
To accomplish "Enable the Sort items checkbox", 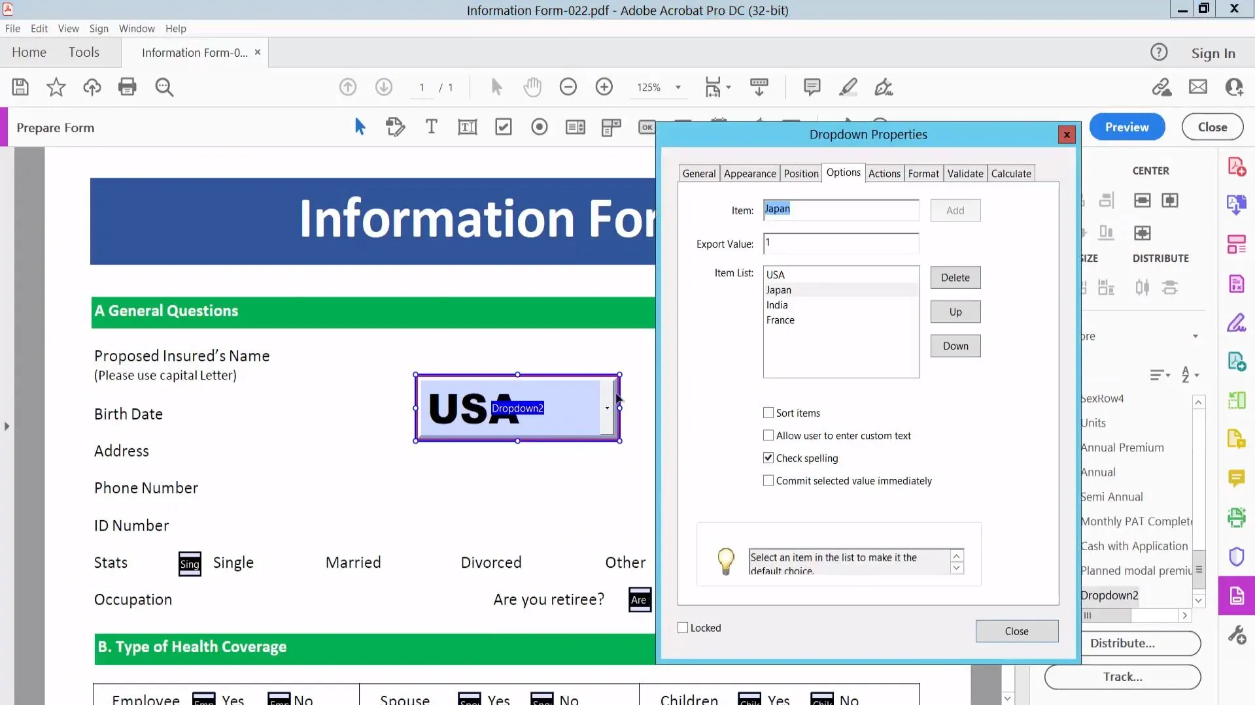I will [x=768, y=413].
